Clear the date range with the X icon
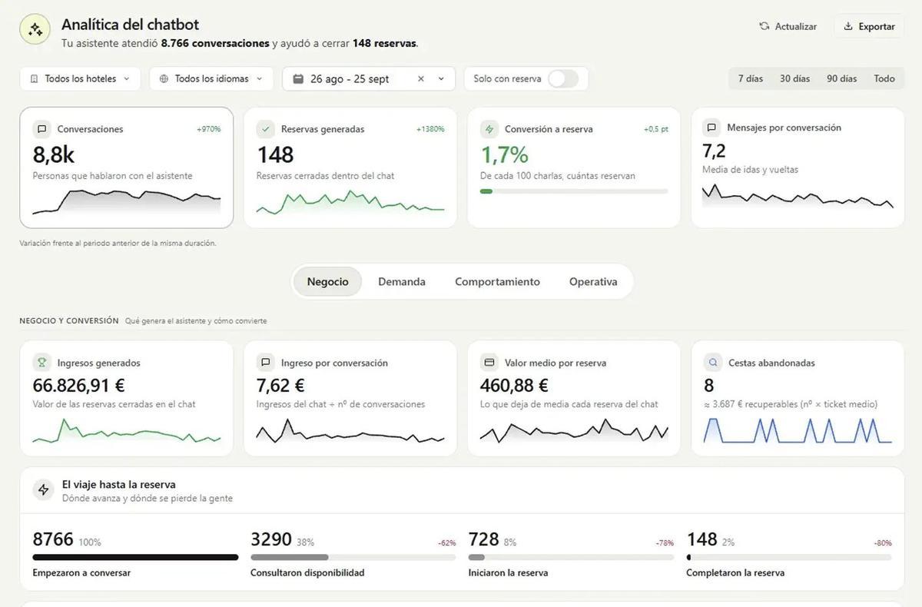Viewport: 922px width, 607px height. point(420,78)
